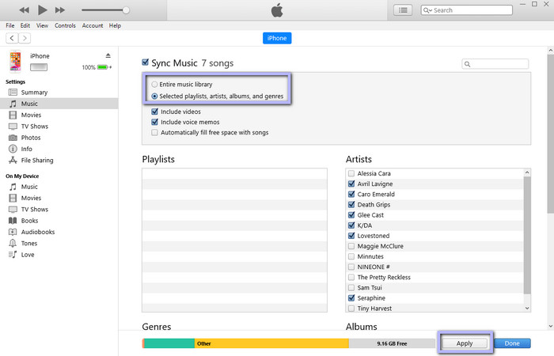The height and width of the screenshot is (356, 554).
Task: Eject the iPhone using eject icon
Action: point(108,55)
